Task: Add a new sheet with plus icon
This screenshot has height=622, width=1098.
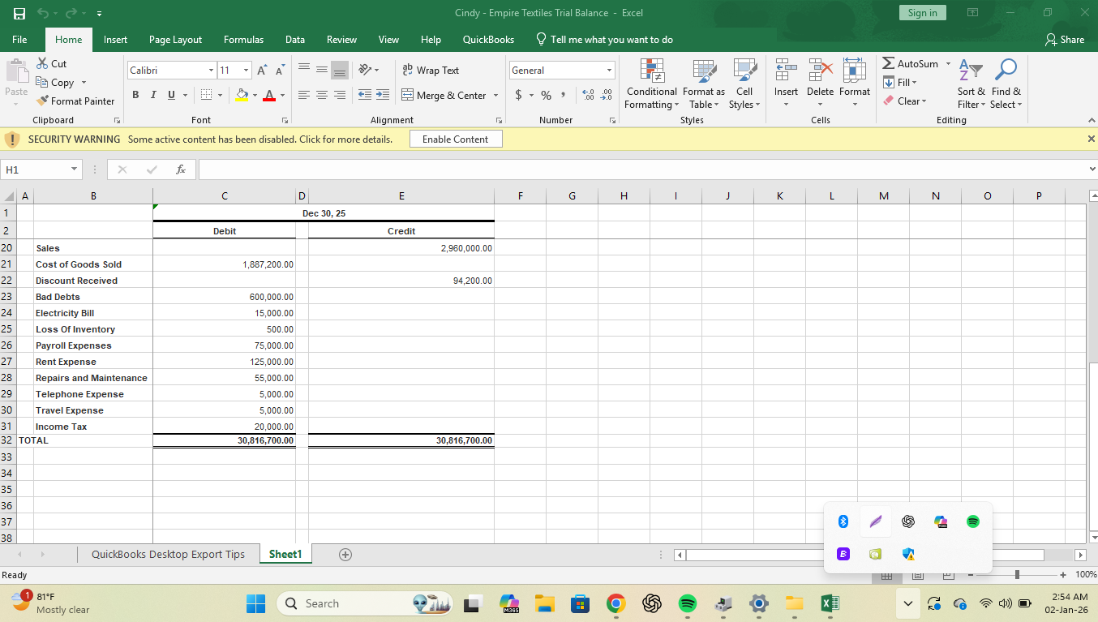Action: [x=345, y=555]
